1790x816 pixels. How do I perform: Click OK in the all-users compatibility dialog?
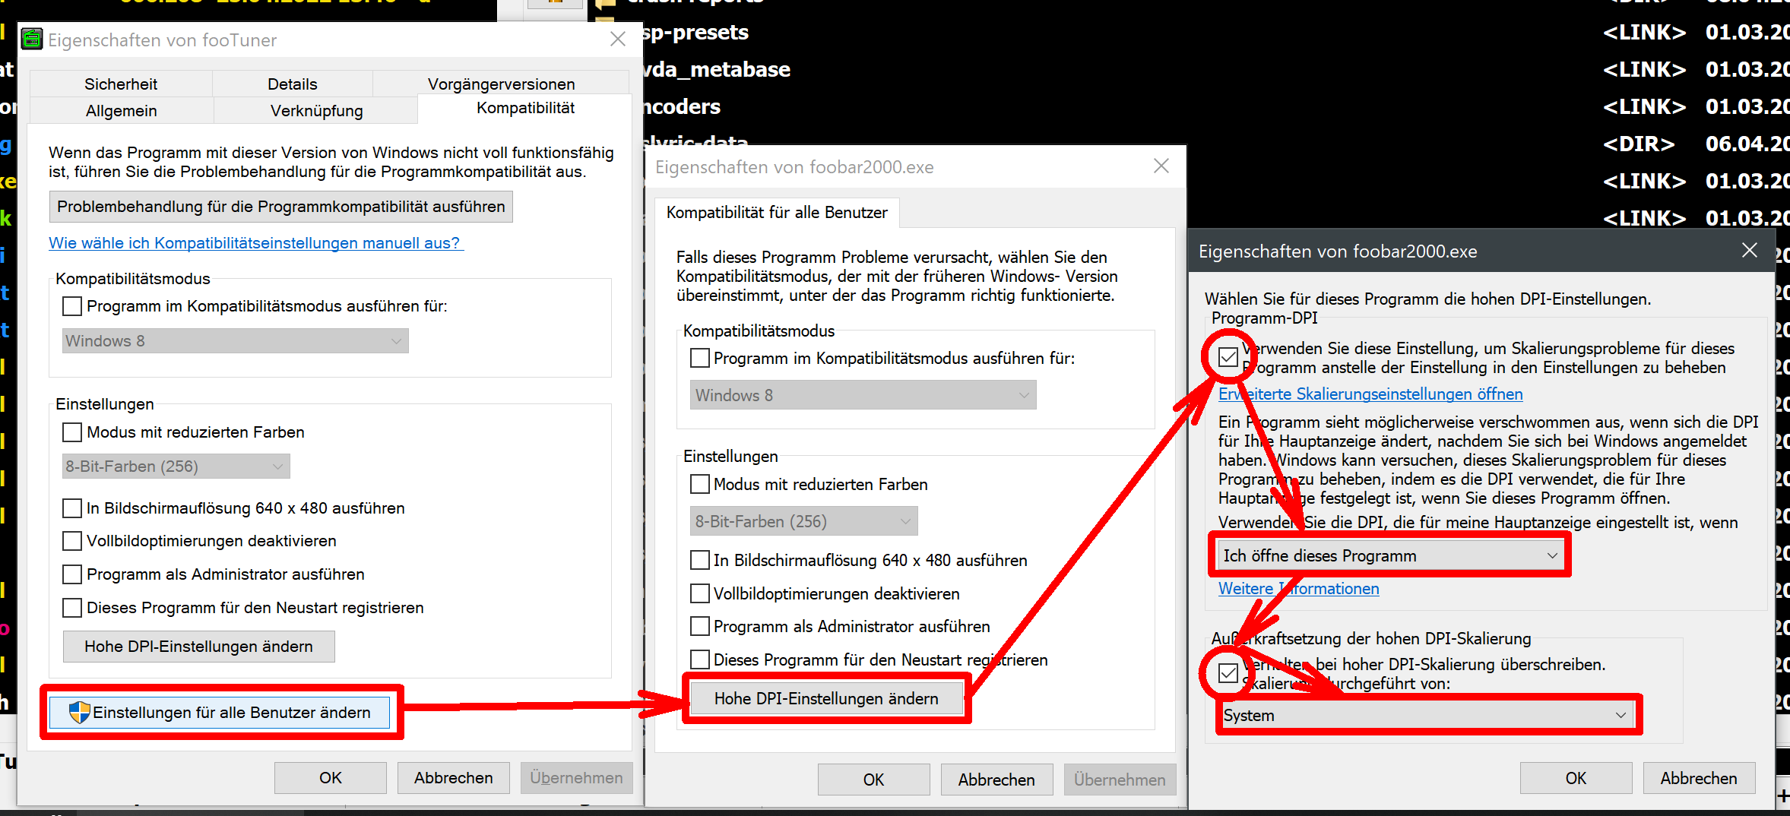point(873,780)
